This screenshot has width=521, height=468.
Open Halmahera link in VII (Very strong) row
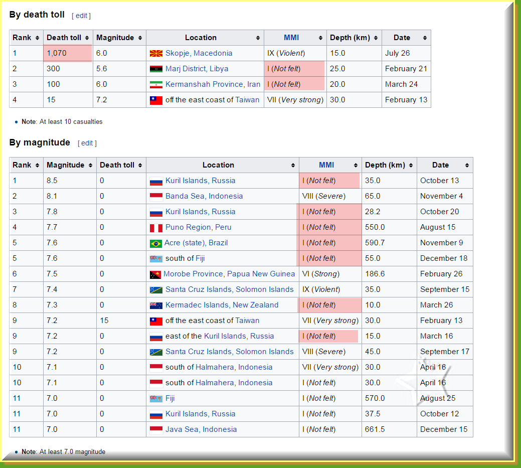[x=215, y=367]
